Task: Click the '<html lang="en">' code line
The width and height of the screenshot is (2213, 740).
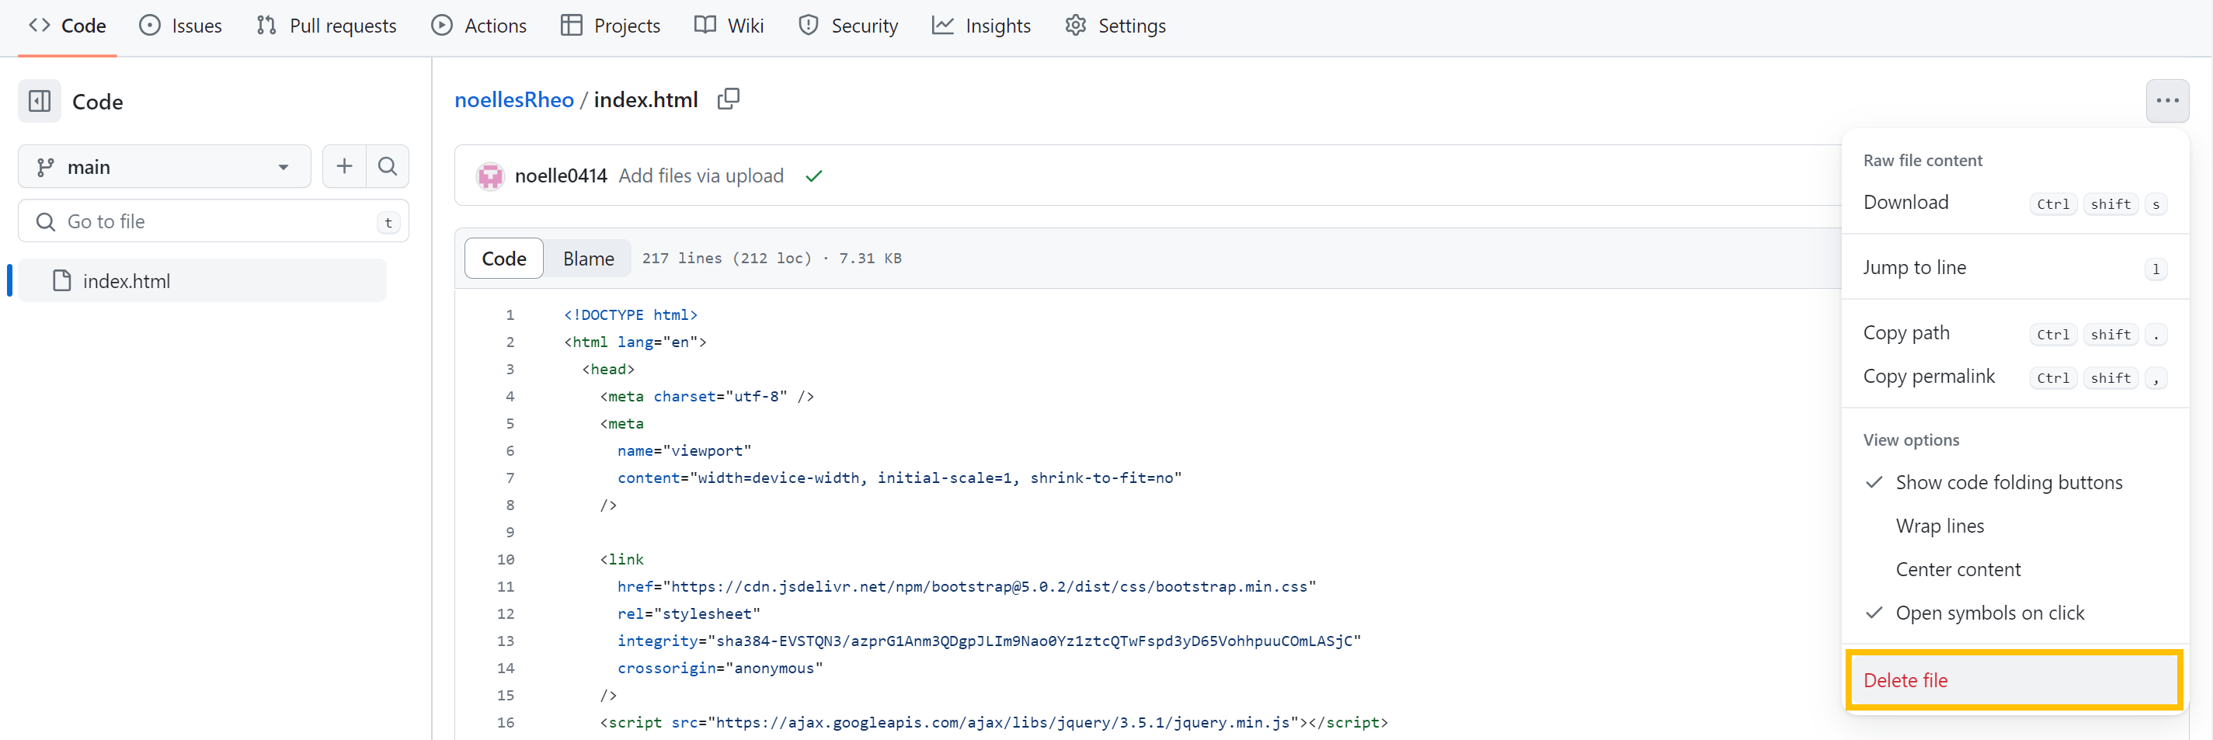Action: pos(635,342)
